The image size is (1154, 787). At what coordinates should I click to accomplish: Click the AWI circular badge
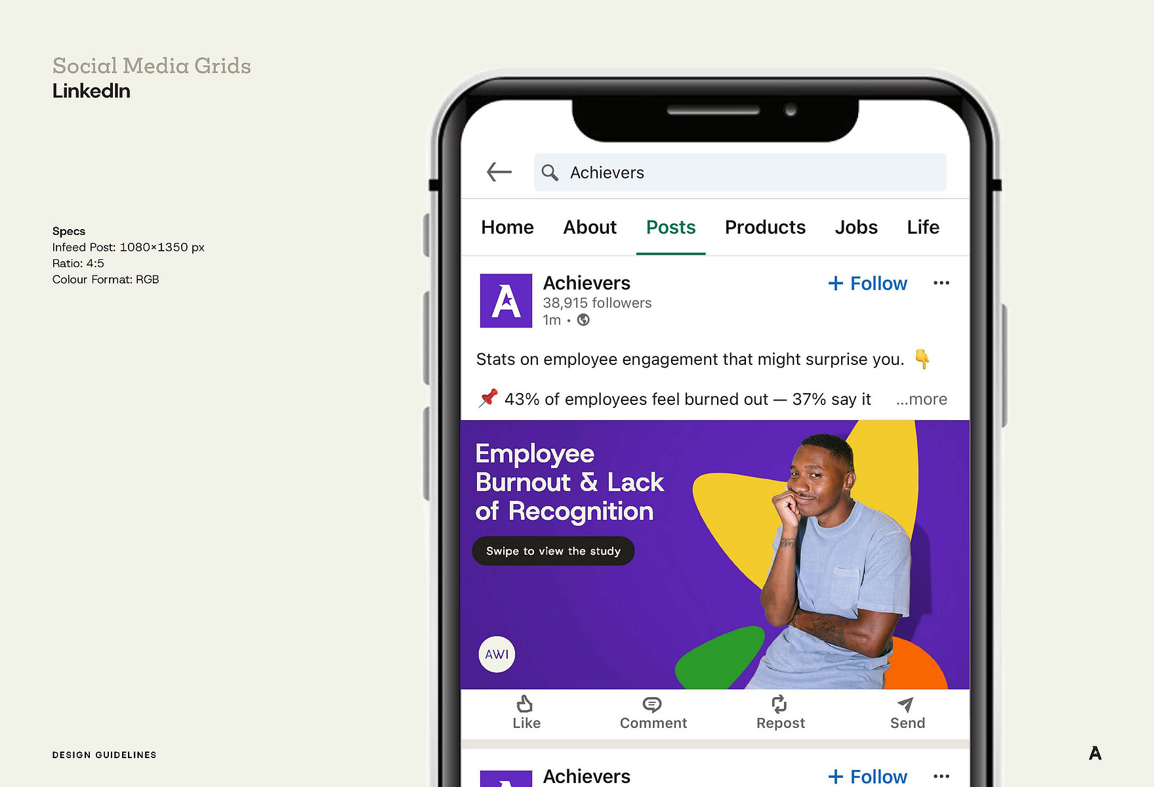(497, 654)
